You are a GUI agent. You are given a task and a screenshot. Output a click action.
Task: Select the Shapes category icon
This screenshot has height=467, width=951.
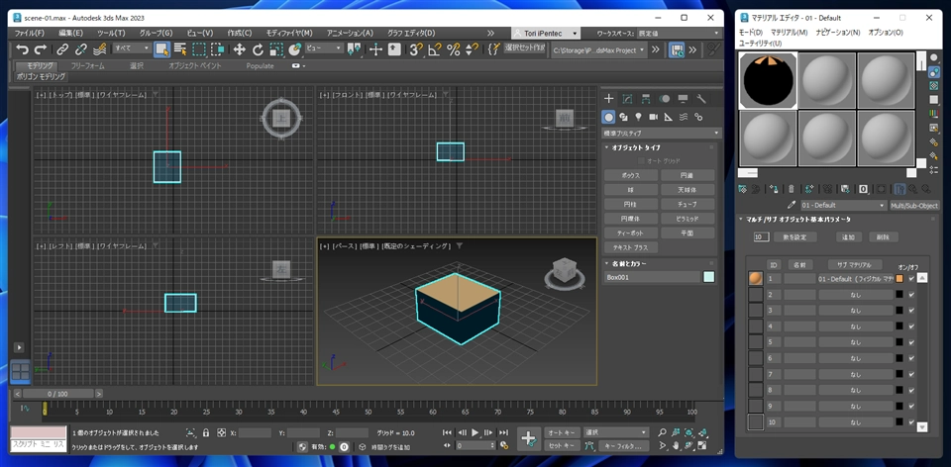click(x=623, y=117)
